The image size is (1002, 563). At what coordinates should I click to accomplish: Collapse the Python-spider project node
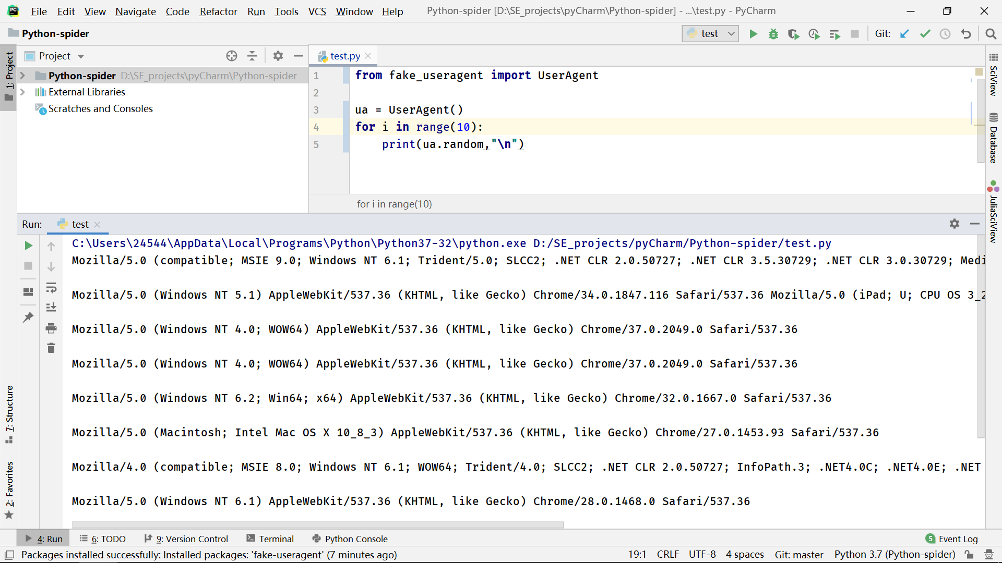[23, 76]
